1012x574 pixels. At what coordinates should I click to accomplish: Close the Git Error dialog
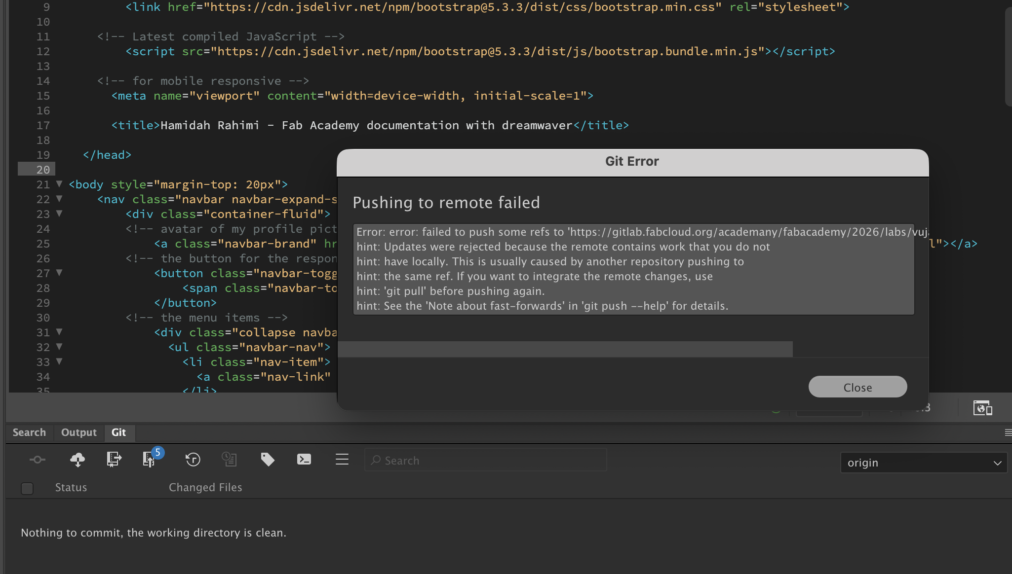(857, 387)
